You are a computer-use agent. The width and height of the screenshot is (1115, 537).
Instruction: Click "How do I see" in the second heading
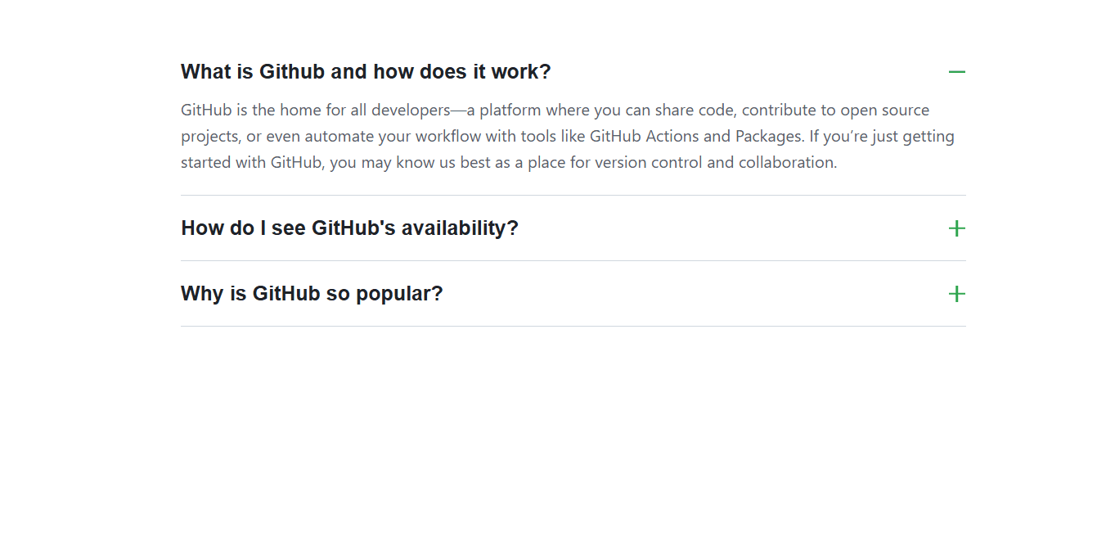[x=243, y=228]
